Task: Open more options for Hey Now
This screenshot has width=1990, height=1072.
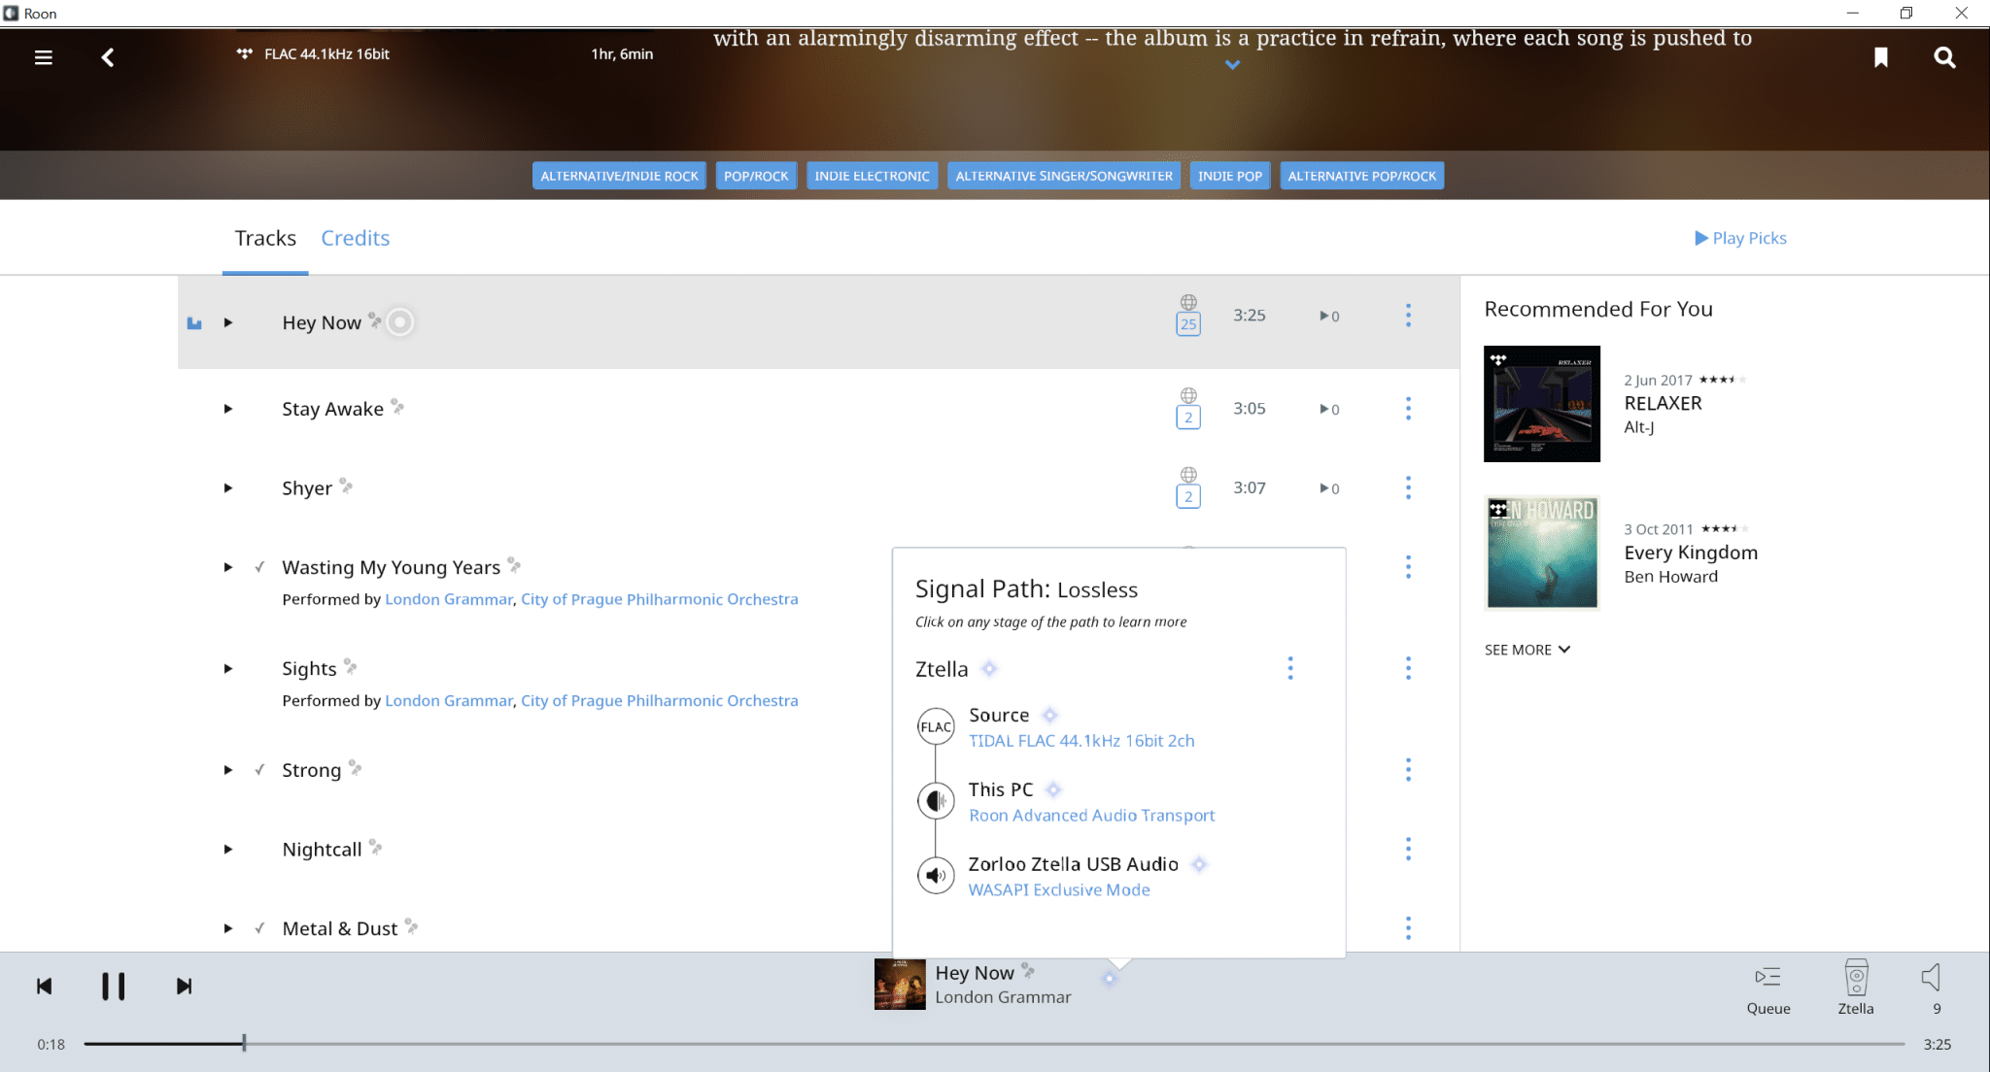Action: tap(1408, 315)
